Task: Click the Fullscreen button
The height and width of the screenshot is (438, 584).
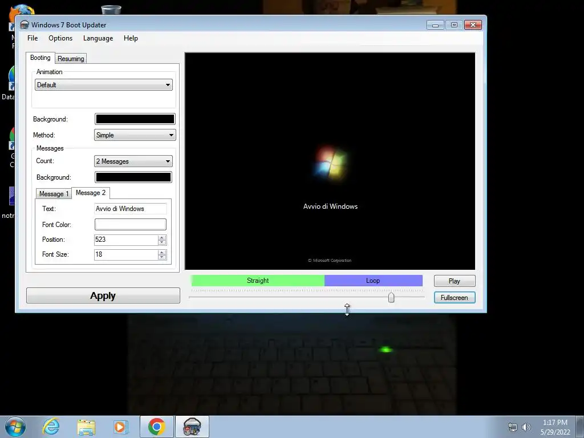Action: [455, 298]
